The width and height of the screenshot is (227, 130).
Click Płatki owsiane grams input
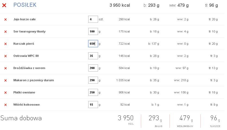coord(93,92)
